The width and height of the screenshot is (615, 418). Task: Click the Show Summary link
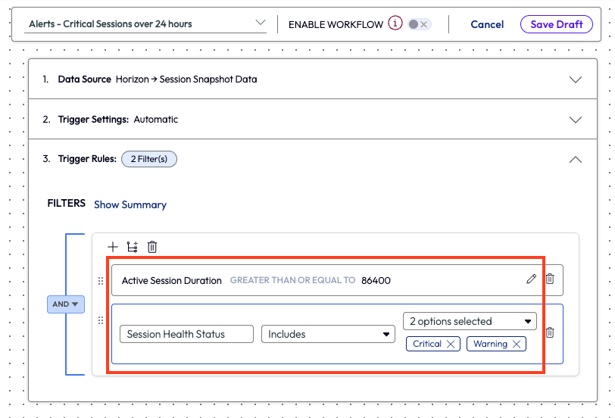point(130,204)
